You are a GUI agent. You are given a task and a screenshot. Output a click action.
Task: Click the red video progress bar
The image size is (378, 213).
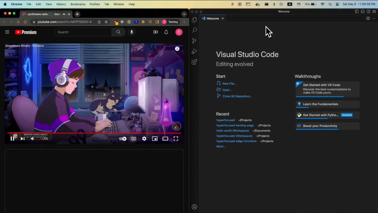[94, 133]
